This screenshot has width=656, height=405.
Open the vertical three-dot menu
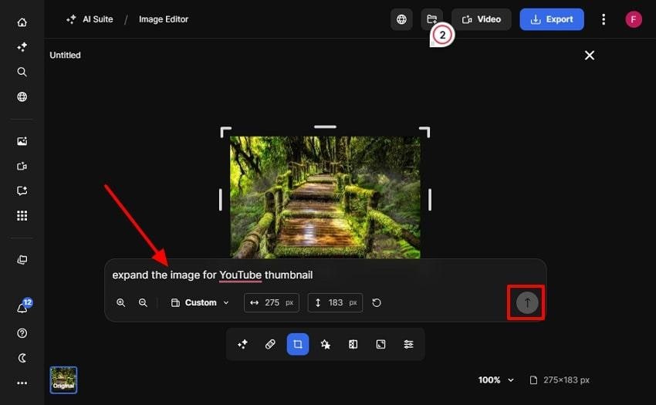(x=604, y=19)
